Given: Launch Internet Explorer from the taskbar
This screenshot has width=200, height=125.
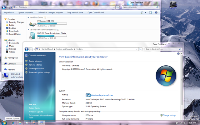Looking at the screenshot, I should 13,123.
